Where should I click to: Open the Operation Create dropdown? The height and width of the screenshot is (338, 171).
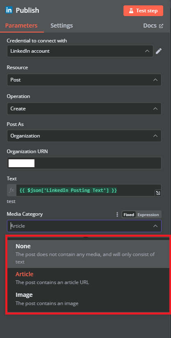tap(84, 108)
